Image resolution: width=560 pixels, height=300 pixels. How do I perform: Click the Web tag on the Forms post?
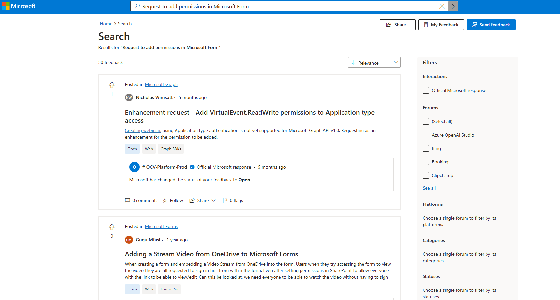click(x=149, y=289)
